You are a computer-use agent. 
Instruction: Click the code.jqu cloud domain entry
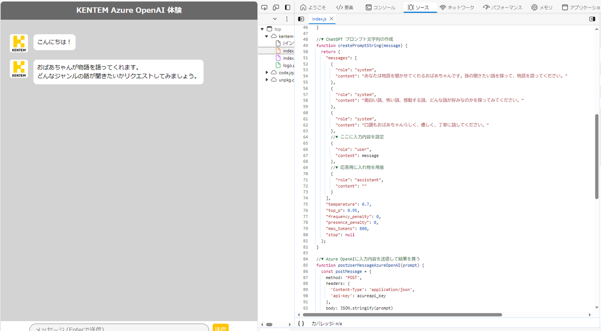[283, 73]
